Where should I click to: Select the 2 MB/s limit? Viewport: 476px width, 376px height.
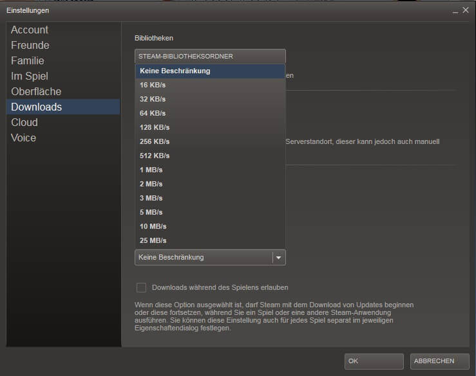210,184
